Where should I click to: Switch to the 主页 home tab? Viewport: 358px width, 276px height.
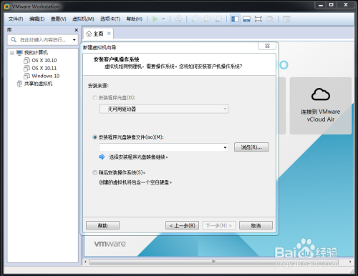pyautogui.click(x=98, y=34)
